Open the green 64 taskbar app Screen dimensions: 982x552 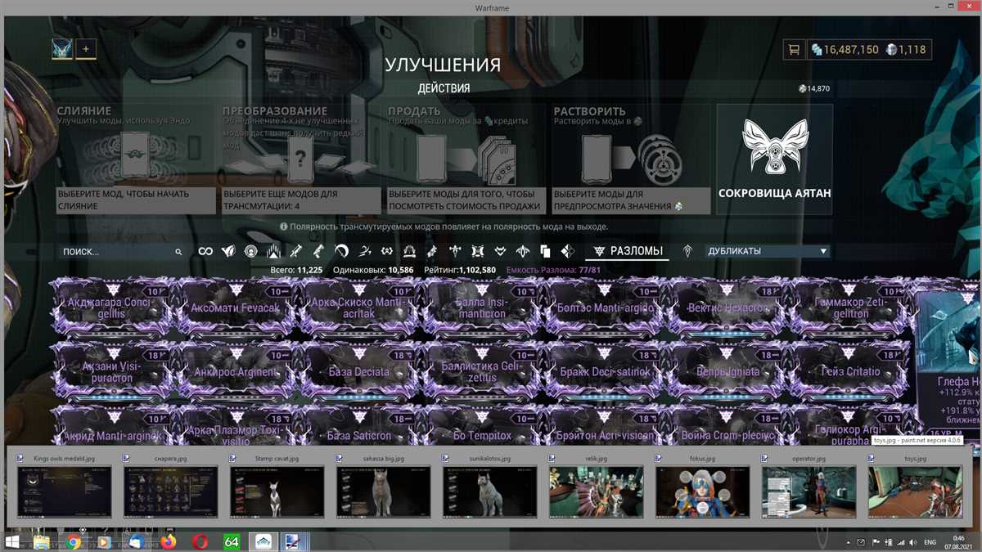point(232,541)
